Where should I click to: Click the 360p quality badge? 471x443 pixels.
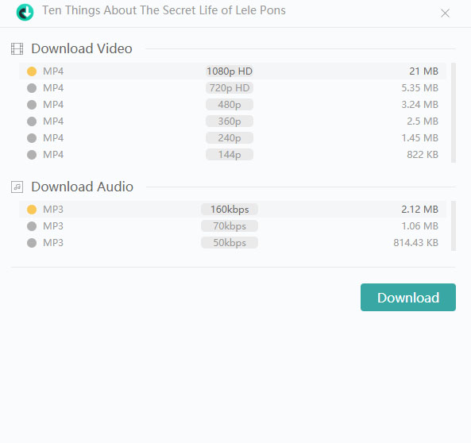tap(230, 121)
